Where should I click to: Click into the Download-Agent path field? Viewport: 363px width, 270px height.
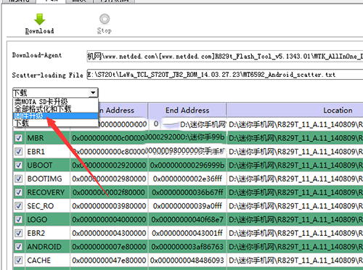click(x=225, y=57)
